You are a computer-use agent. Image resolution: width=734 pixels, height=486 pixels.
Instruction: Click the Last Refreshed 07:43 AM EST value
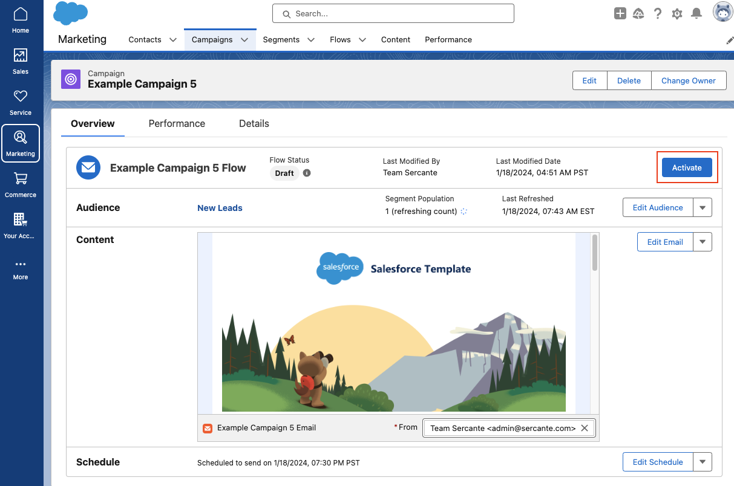pyautogui.click(x=548, y=211)
